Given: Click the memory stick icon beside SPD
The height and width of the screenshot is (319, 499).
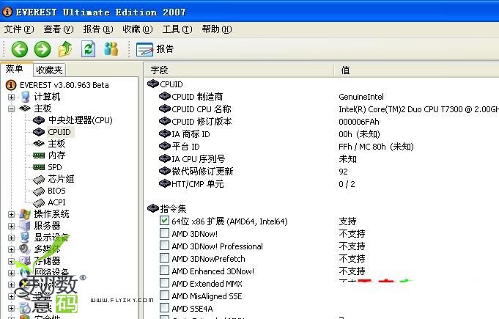Looking at the screenshot, I should tap(39, 167).
